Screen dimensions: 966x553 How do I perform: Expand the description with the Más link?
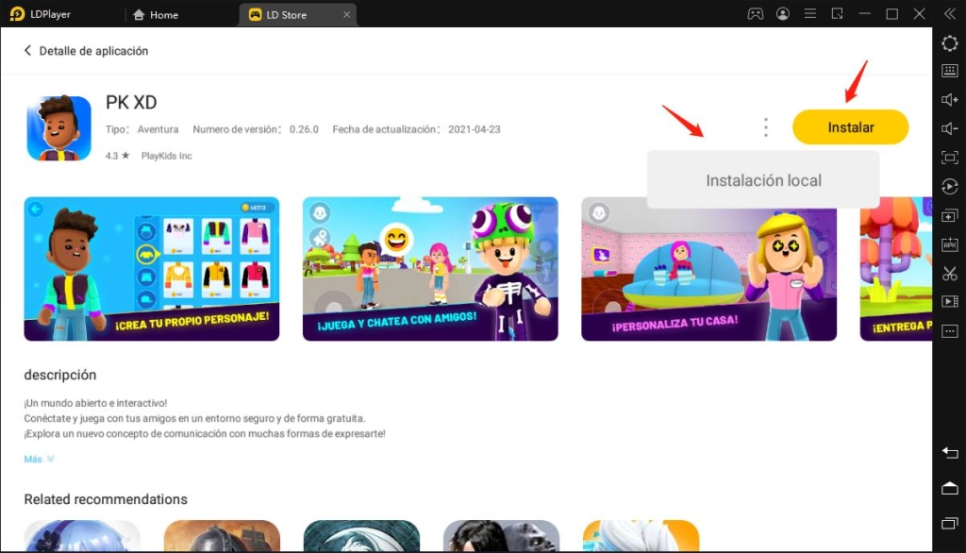39,459
